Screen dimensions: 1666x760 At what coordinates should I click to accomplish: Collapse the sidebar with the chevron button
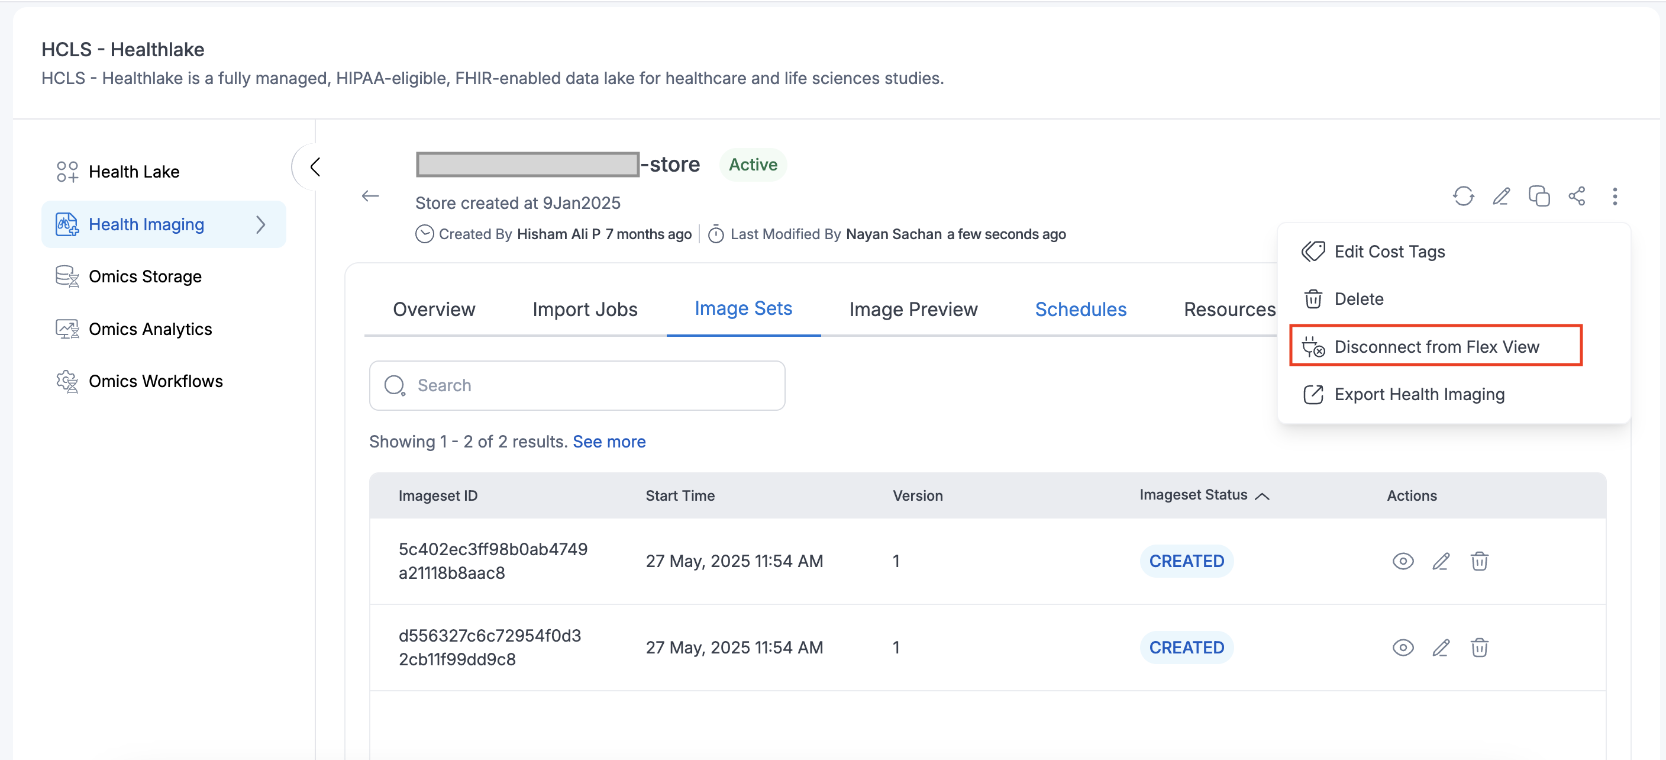(x=315, y=167)
